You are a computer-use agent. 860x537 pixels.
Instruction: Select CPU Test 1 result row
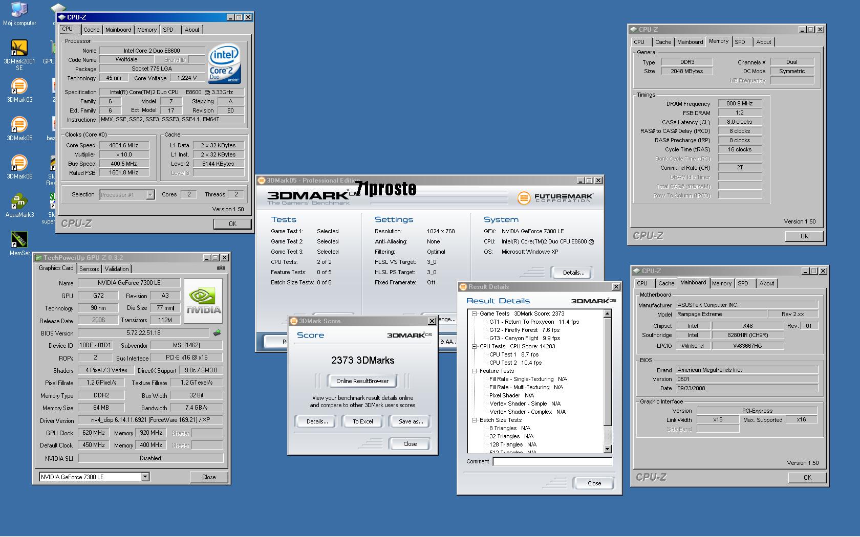click(514, 354)
